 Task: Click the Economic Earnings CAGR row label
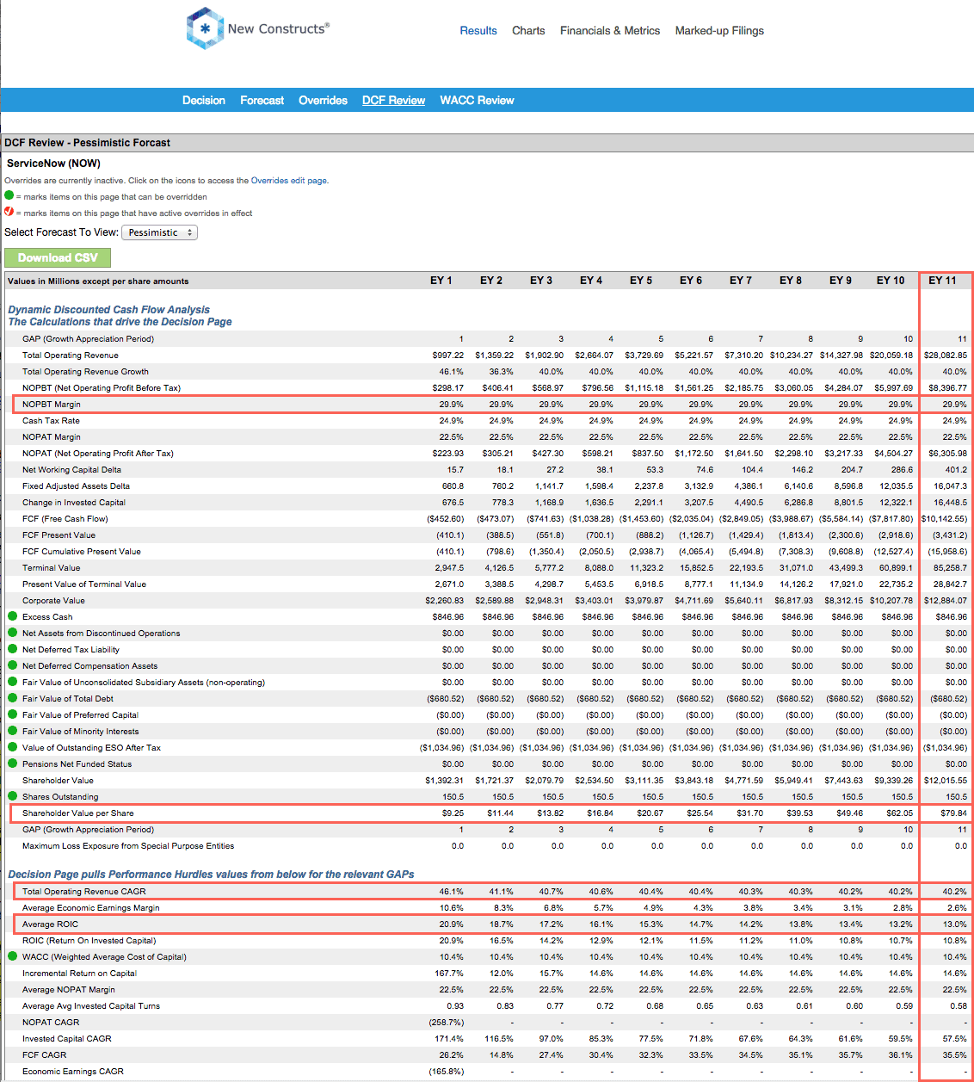coord(73,1071)
